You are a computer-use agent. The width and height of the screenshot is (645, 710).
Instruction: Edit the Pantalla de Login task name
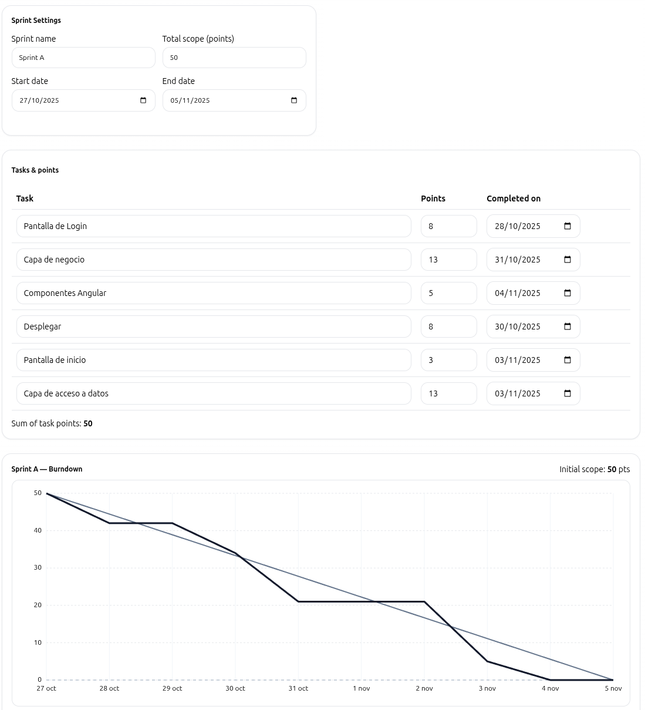pyautogui.click(x=214, y=226)
